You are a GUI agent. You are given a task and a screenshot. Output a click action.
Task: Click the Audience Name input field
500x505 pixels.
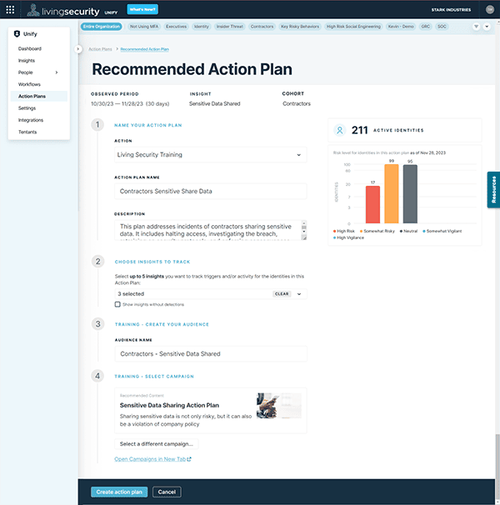[210, 354]
